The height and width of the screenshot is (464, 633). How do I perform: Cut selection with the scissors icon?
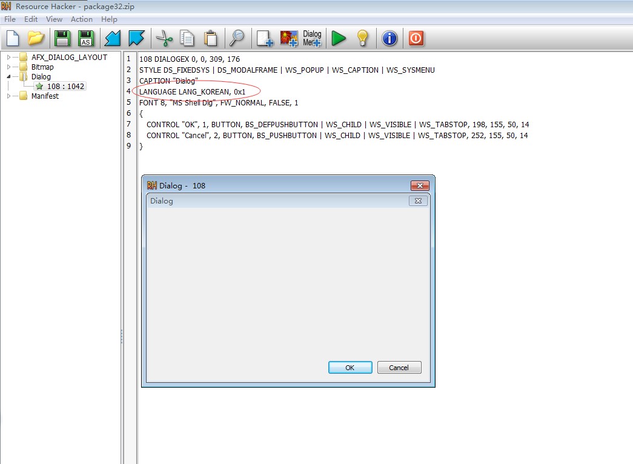point(164,38)
